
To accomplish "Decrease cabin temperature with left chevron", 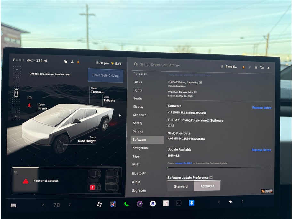I will 43,205.
